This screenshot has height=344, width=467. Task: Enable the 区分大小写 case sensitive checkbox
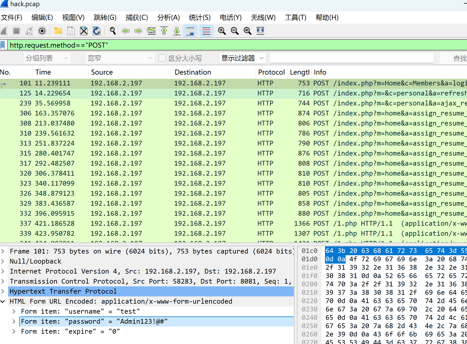coord(162,58)
